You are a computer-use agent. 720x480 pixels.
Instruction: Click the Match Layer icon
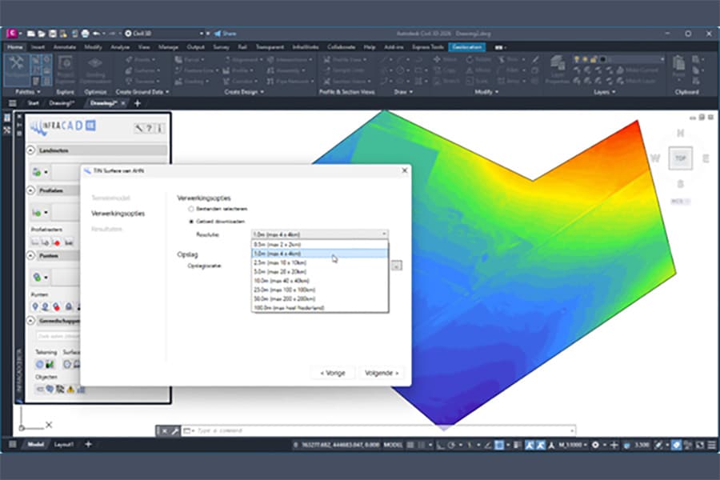point(638,81)
